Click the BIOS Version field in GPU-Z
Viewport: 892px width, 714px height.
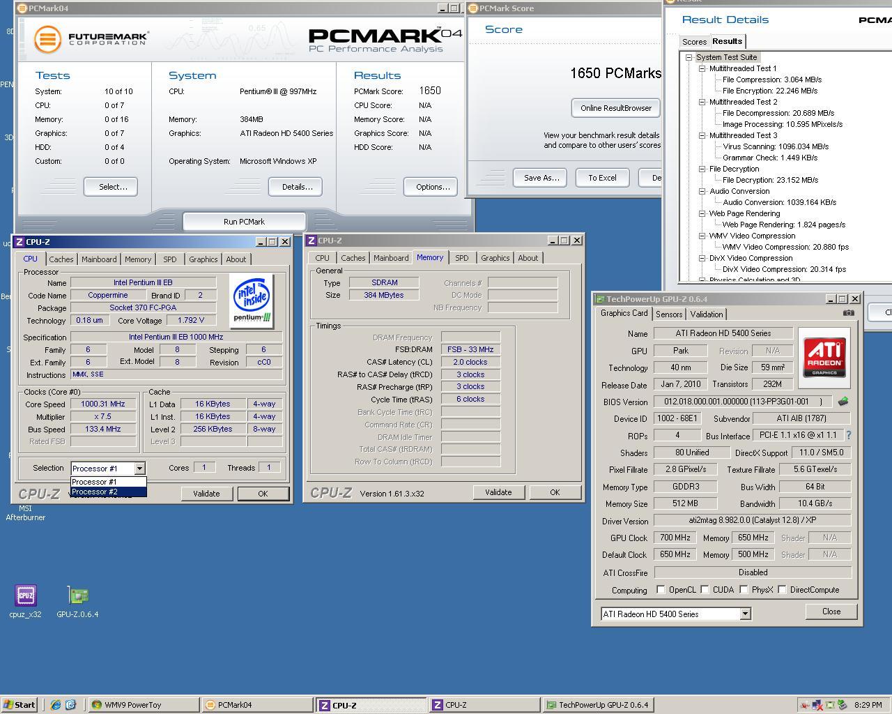coord(744,402)
